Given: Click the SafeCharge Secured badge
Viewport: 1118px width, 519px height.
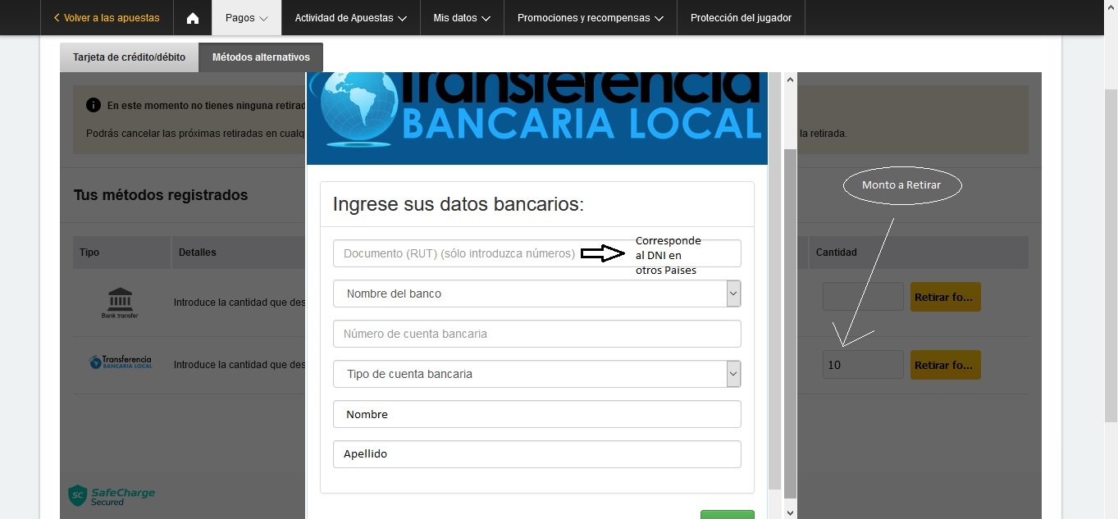Looking at the screenshot, I should coord(112,495).
